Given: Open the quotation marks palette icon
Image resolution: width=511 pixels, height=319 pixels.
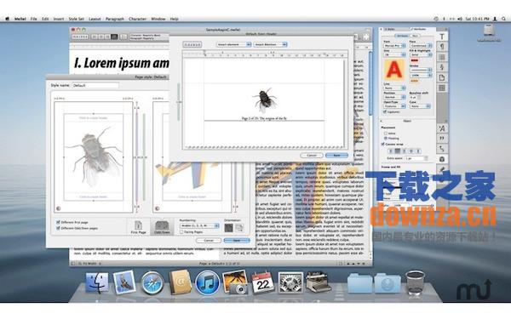Looking at the screenshot, I should tap(442, 139).
